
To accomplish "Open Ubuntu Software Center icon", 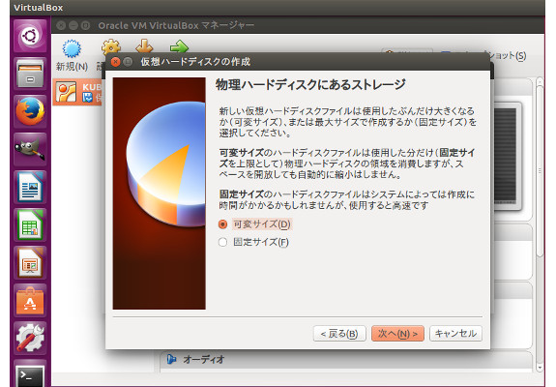I will pos(30,301).
